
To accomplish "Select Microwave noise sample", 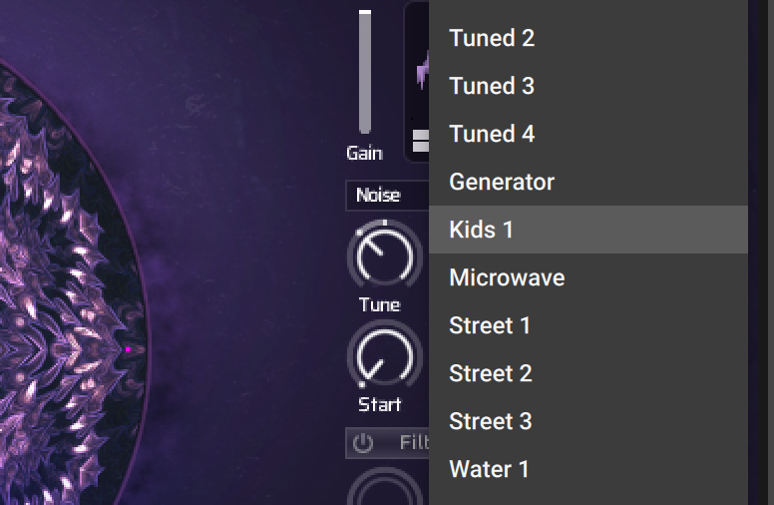I will tap(587, 277).
